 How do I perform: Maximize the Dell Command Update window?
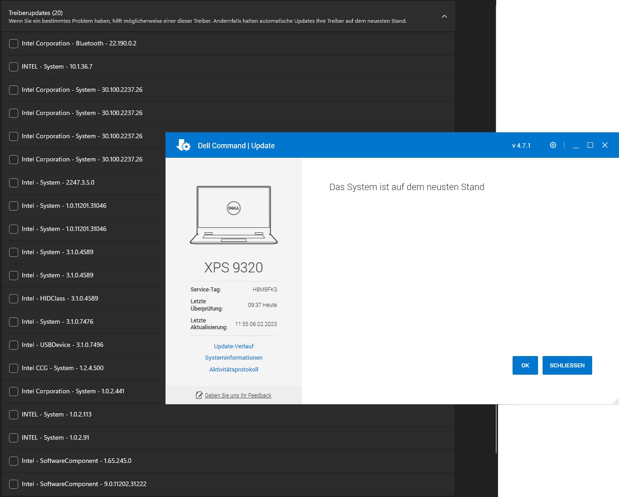[590, 145]
